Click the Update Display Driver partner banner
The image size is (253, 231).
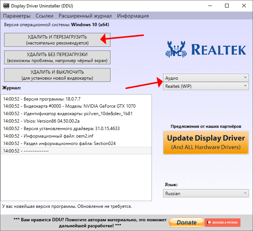point(206,143)
